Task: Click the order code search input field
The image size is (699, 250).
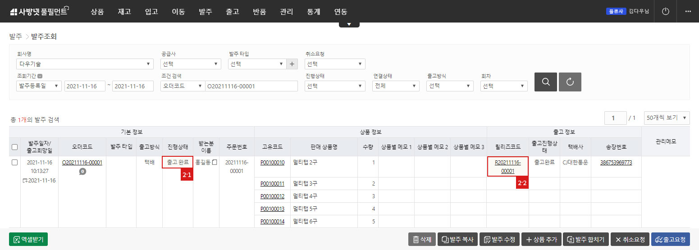Action: point(251,86)
